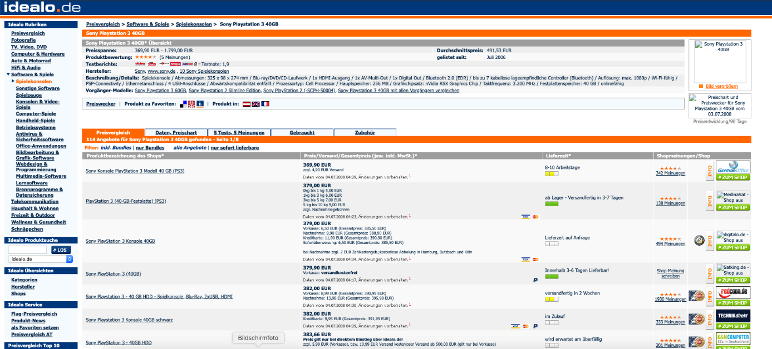Switch to the Daten, Preischart tab
Screen dimensions: 772x349
point(176,133)
